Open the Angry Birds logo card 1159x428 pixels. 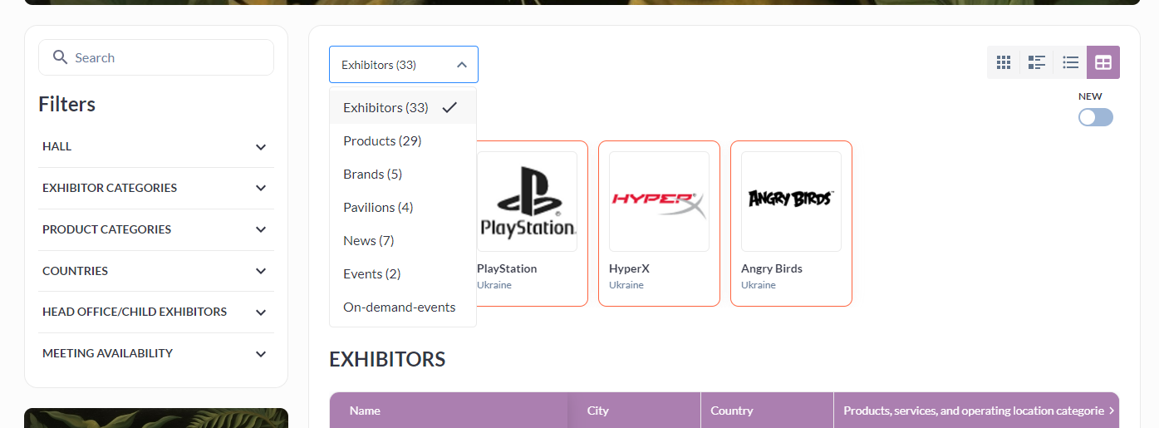[791, 202]
